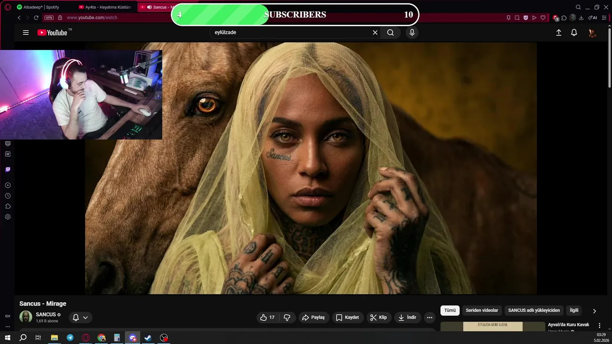Mute the Sancus tab audio icon
The width and height of the screenshot is (612, 344).
[150, 7]
